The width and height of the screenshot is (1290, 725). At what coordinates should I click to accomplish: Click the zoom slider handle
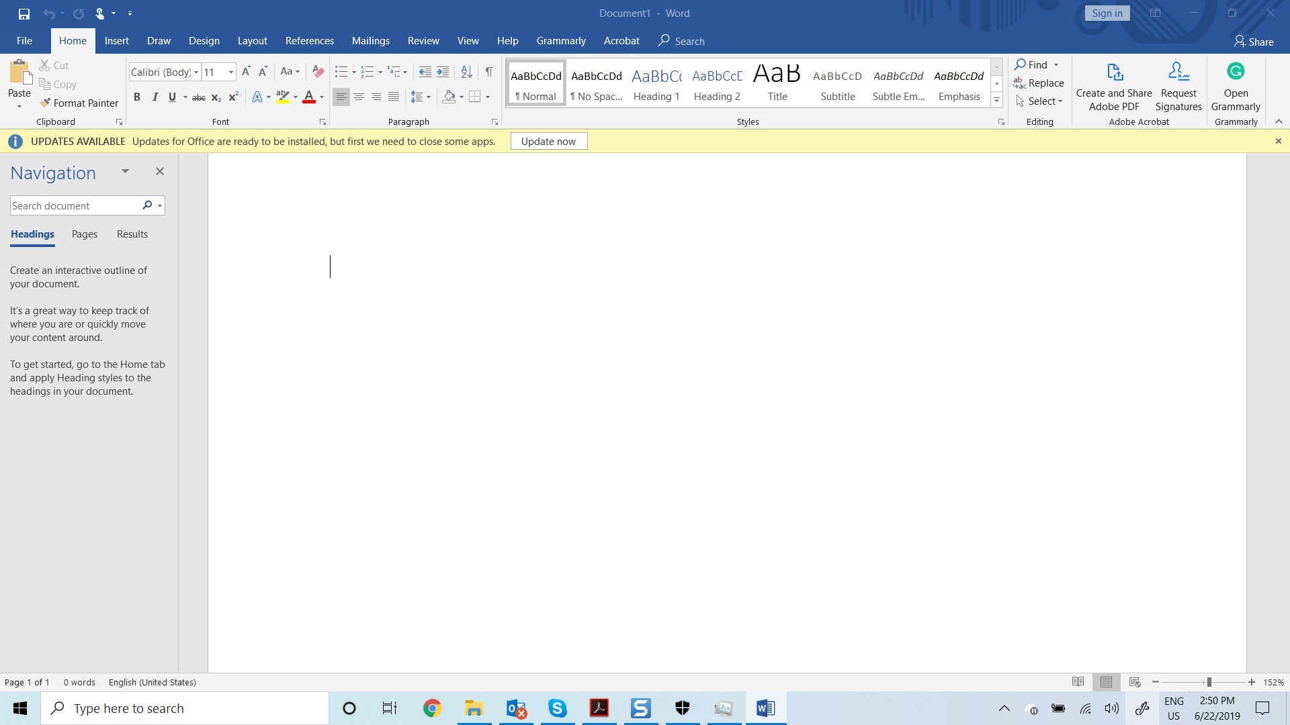click(1209, 682)
